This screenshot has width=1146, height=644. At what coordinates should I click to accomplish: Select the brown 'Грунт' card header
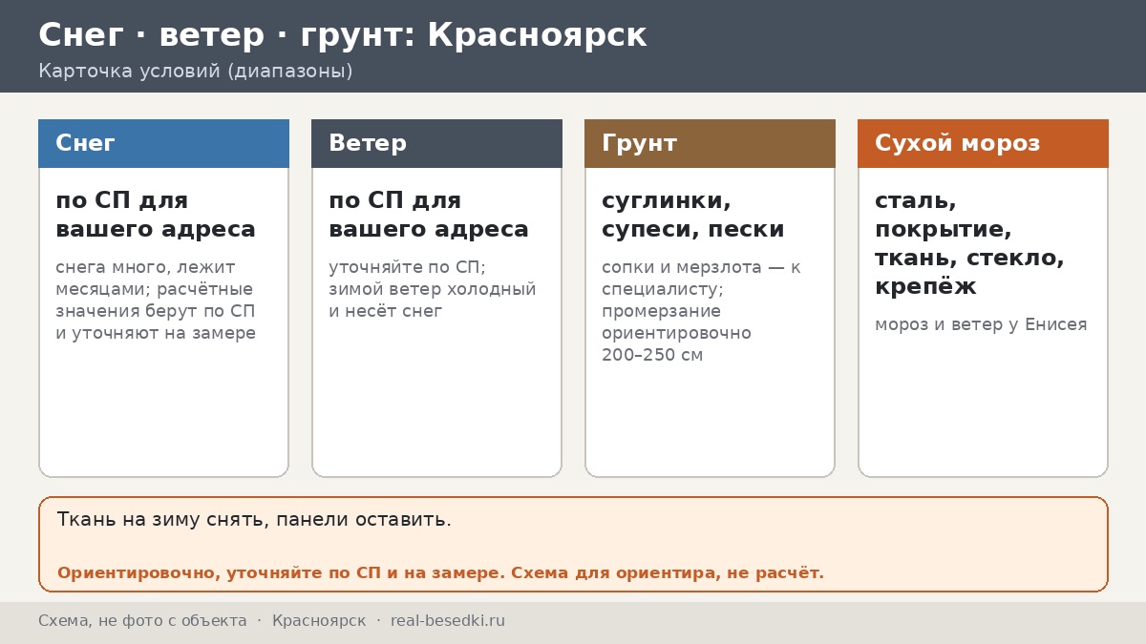pyautogui.click(x=710, y=143)
